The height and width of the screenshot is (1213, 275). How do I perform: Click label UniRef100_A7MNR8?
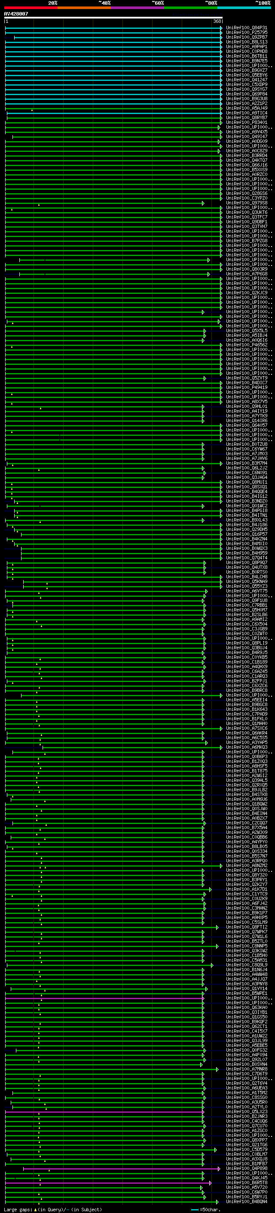247,1069
